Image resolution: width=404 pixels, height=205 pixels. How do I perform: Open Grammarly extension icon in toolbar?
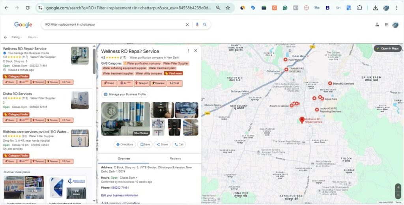pos(285,8)
